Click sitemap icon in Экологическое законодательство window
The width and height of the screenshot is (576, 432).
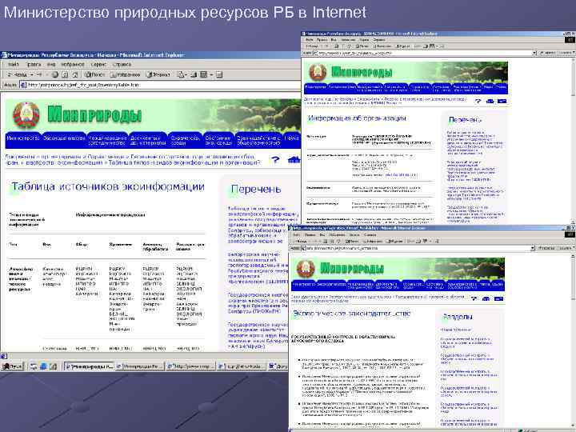pos(486,298)
